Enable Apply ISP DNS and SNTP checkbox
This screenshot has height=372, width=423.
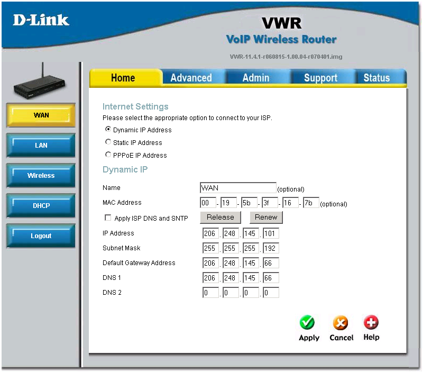tap(108, 217)
